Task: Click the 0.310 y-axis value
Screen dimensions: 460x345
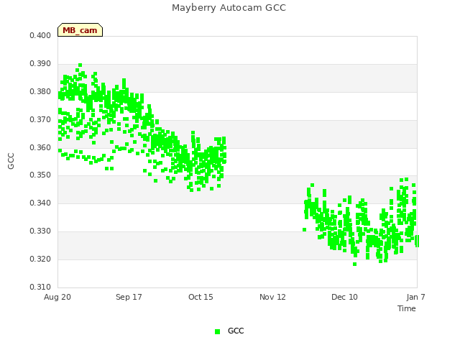Action: coord(40,287)
